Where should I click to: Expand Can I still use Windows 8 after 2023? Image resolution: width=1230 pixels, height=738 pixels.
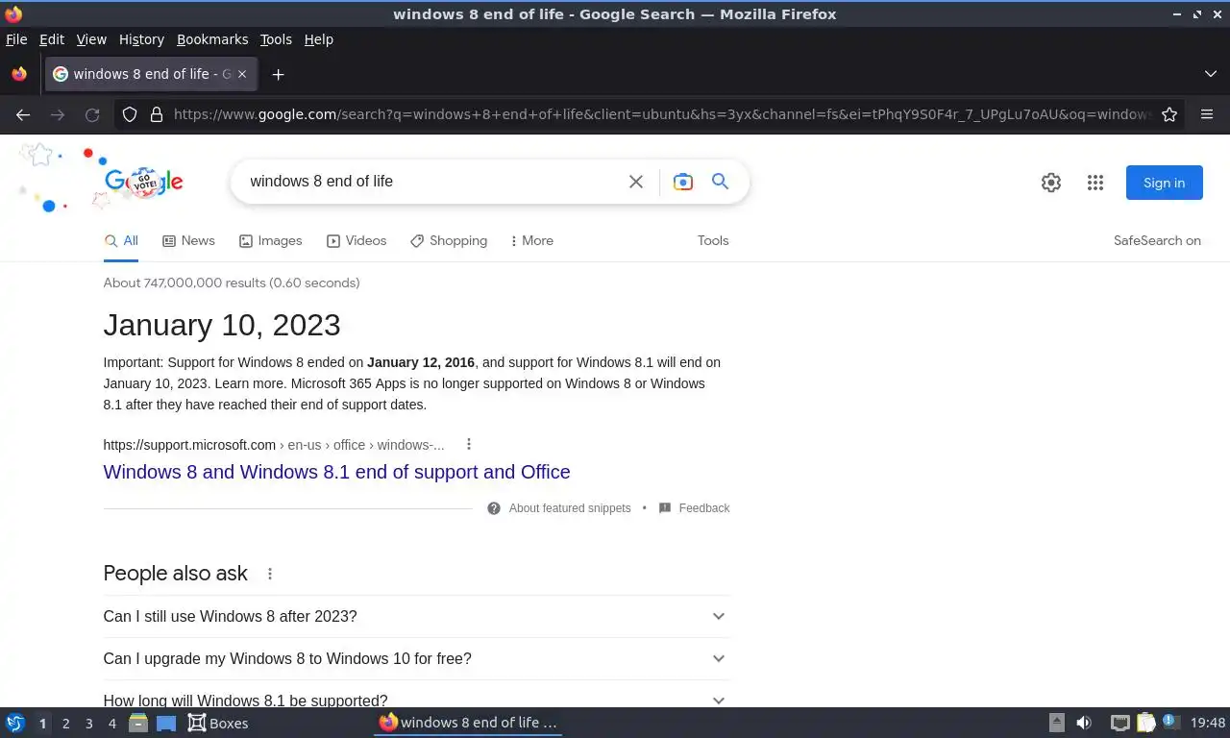click(416, 616)
